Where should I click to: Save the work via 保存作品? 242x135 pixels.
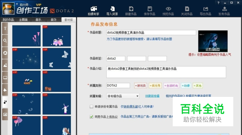tap(150, 11)
